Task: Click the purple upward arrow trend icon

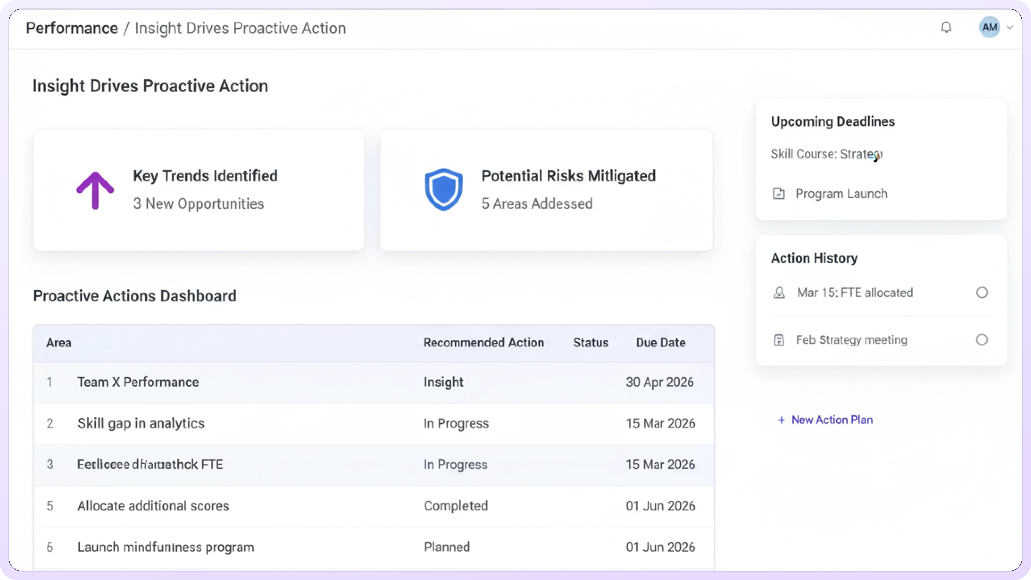Action: coord(95,190)
